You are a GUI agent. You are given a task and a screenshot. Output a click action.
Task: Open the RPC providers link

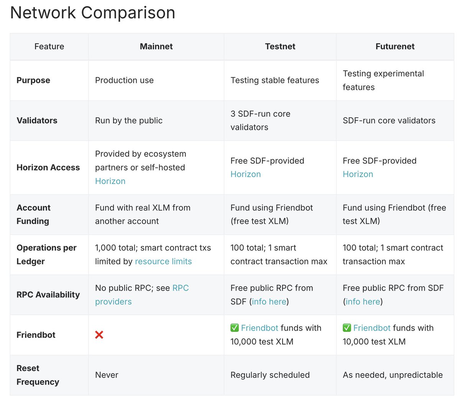click(x=142, y=295)
